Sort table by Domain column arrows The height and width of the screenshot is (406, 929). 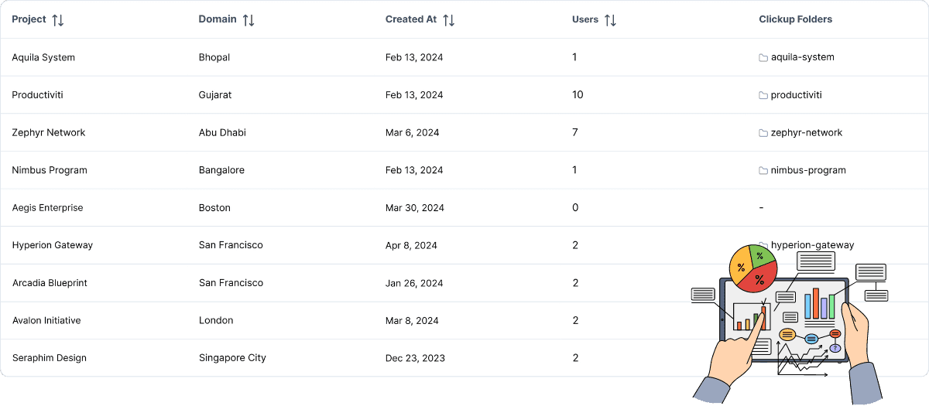point(249,20)
